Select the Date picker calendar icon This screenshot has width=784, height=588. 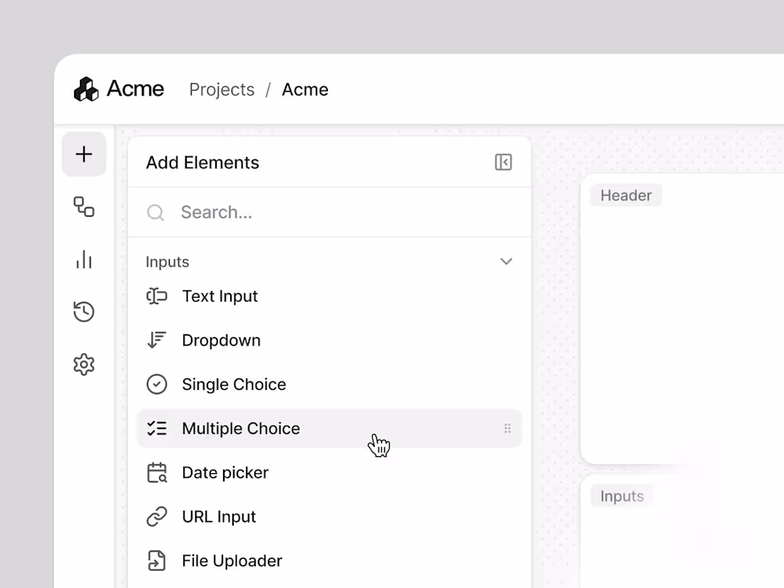tap(157, 472)
